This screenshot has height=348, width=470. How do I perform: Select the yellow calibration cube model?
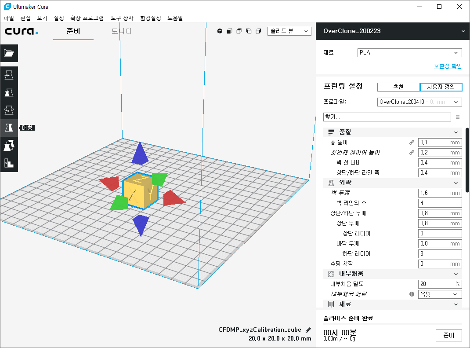tap(140, 191)
